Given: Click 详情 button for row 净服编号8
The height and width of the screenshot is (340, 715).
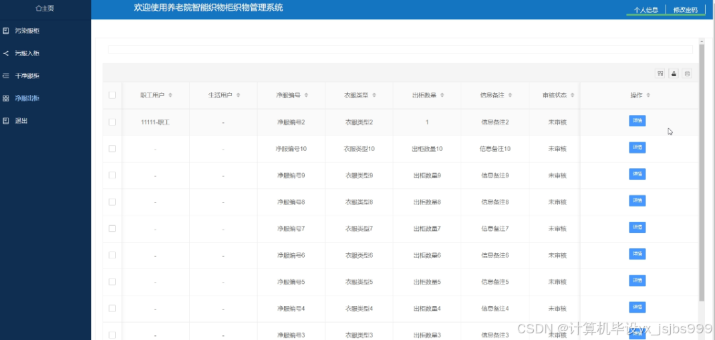Looking at the screenshot, I should click(x=637, y=200).
